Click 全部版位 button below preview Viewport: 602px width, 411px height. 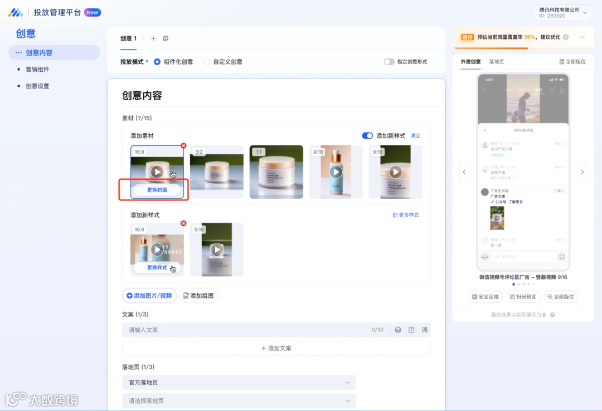(x=561, y=297)
